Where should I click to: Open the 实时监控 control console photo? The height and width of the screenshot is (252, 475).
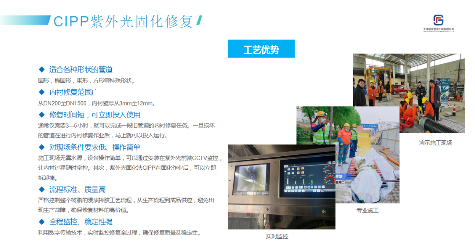tap(282, 187)
